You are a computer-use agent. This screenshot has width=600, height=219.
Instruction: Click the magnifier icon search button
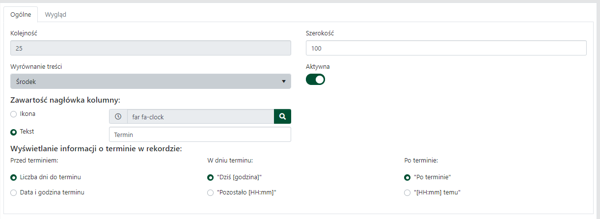pos(282,116)
